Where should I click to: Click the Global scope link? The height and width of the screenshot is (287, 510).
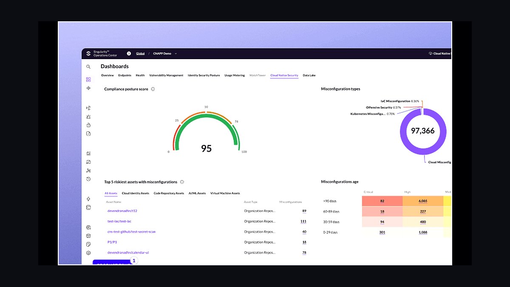click(140, 54)
